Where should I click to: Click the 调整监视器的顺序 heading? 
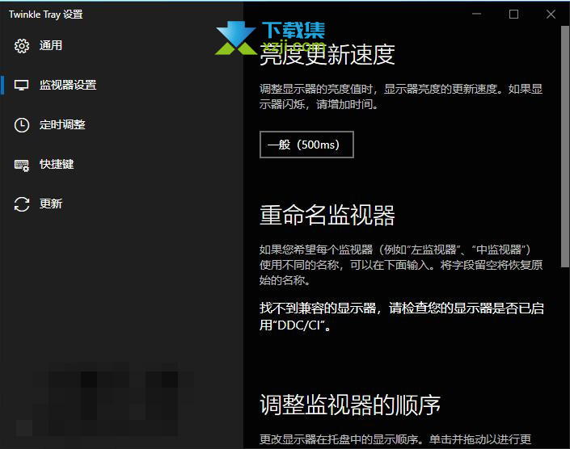350,405
